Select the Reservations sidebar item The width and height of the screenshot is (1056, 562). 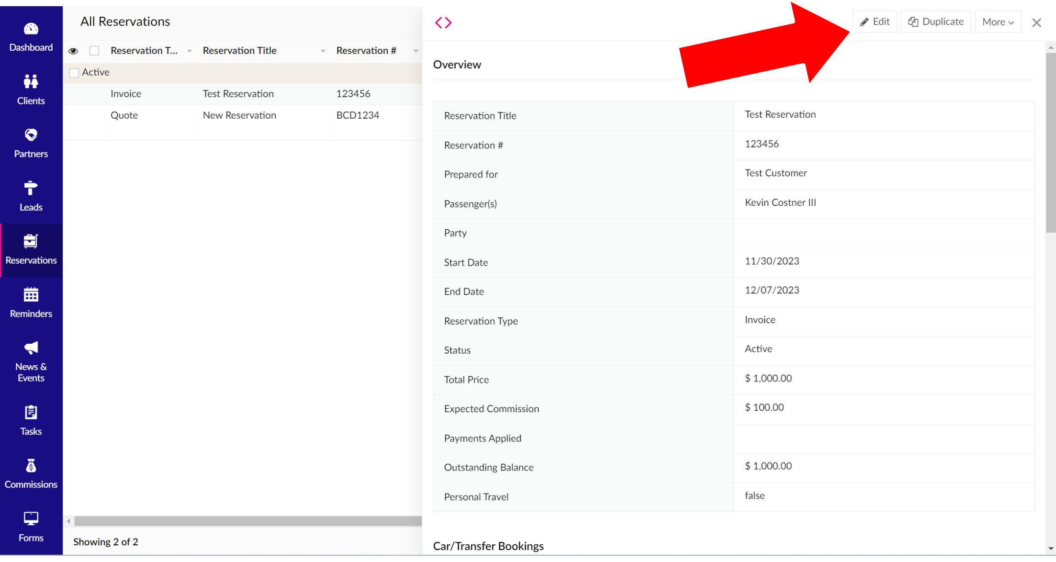[x=31, y=250]
